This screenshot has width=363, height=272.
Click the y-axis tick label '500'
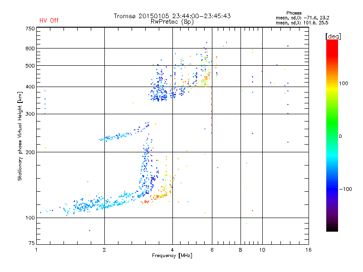pos(30,66)
